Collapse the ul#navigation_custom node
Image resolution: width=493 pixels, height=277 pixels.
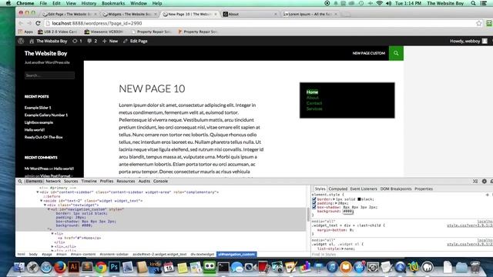[x=49, y=209]
